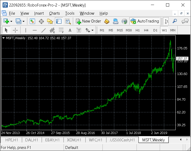
Task: Toggle the Market Watch window icon
Action: pyautogui.click(x=32, y=21)
